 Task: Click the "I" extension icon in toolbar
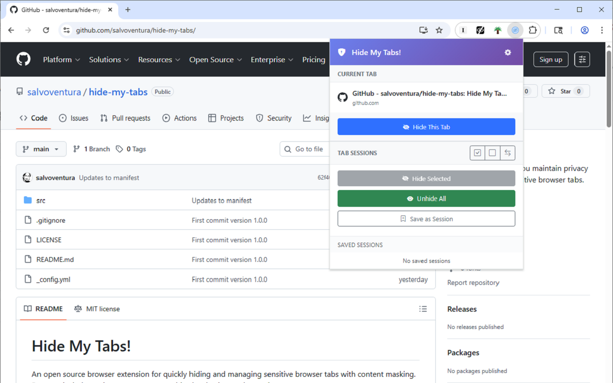(x=463, y=30)
